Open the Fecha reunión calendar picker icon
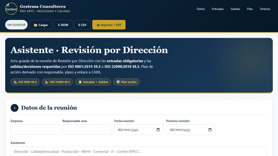The height and width of the screenshot is (156, 278). pos(158,130)
